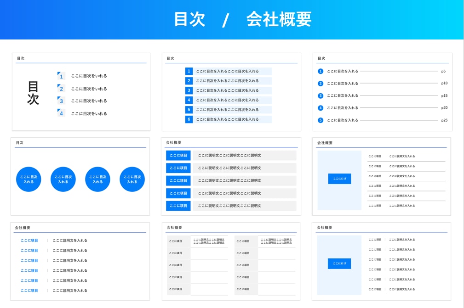Open the 会社概要 slide with blue item label boxes

point(231,176)
